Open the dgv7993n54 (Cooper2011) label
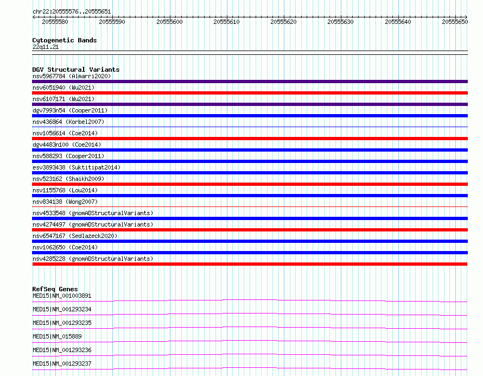The height and width of the screenshot is (376, 483). (70, 110)
